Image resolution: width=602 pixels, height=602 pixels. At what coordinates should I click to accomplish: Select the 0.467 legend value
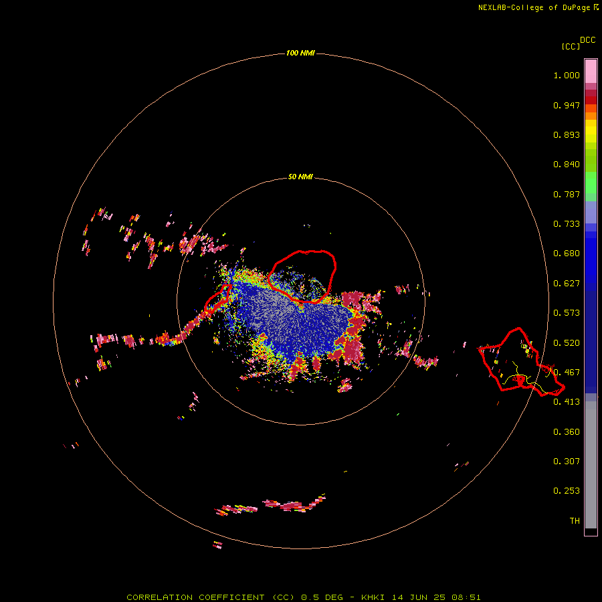(567, 373)
